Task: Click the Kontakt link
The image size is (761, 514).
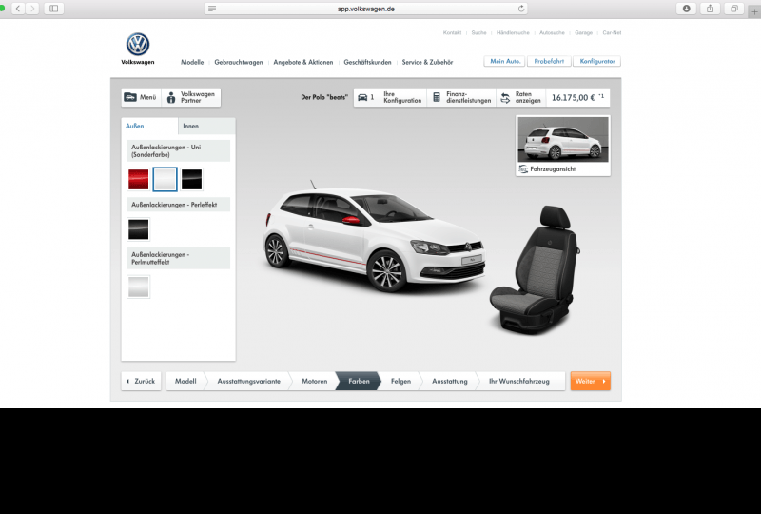Action: [x=452, y=32]
